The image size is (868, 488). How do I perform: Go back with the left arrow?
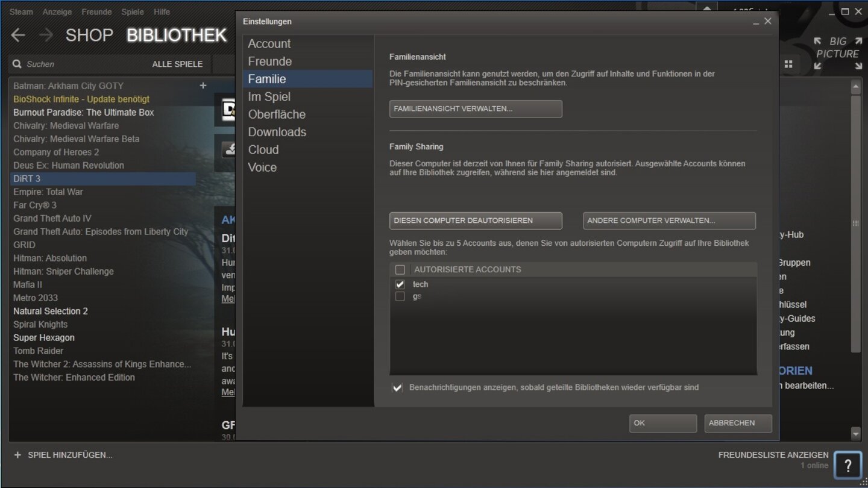(18, 35)
